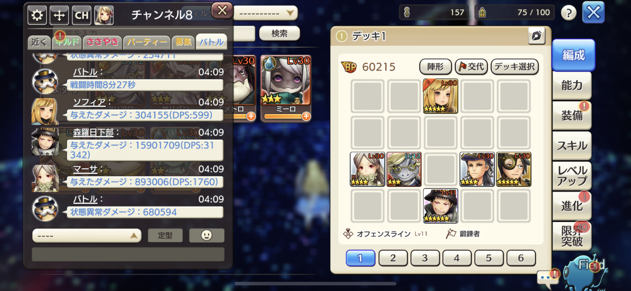The height and width of the screenshot is (291, 631).
Task: Open the デッキ選択 deck selector
Action: (514, 66)
